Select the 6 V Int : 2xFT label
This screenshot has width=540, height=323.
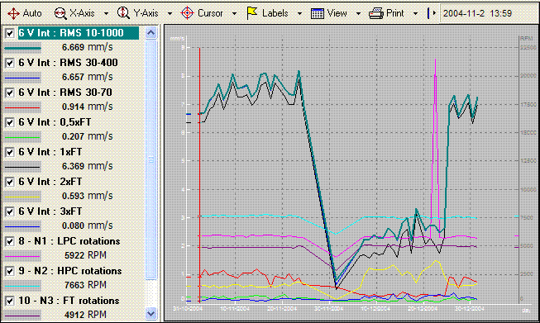pos(50,182)
